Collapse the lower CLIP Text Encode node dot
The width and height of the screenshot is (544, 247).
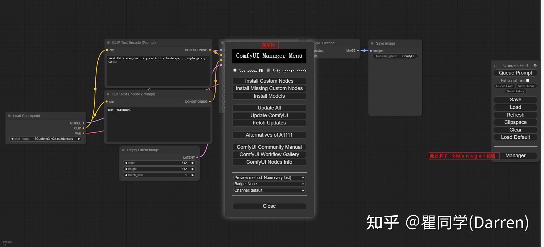click(x=108, y=94)
